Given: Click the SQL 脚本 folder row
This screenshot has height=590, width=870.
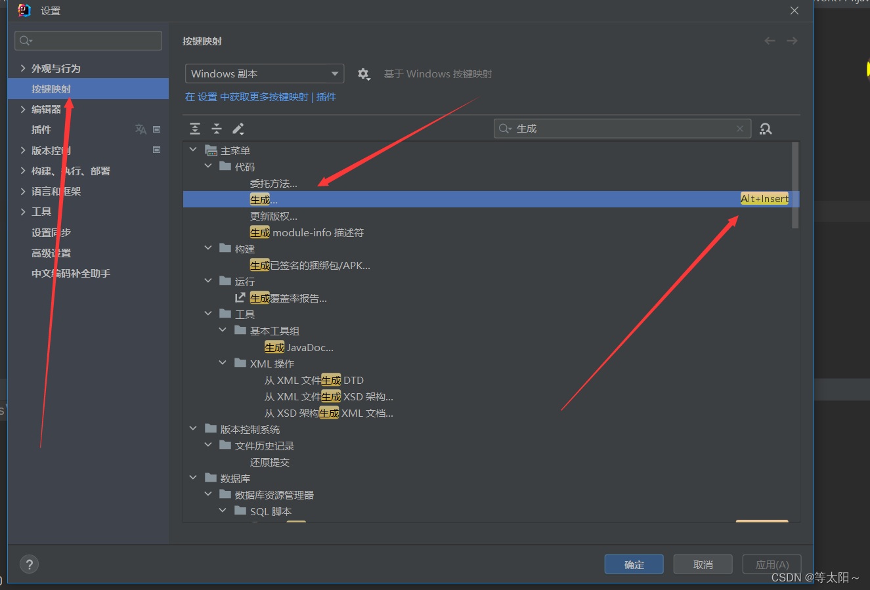Looking at the screenshot, I should point(491,511).
